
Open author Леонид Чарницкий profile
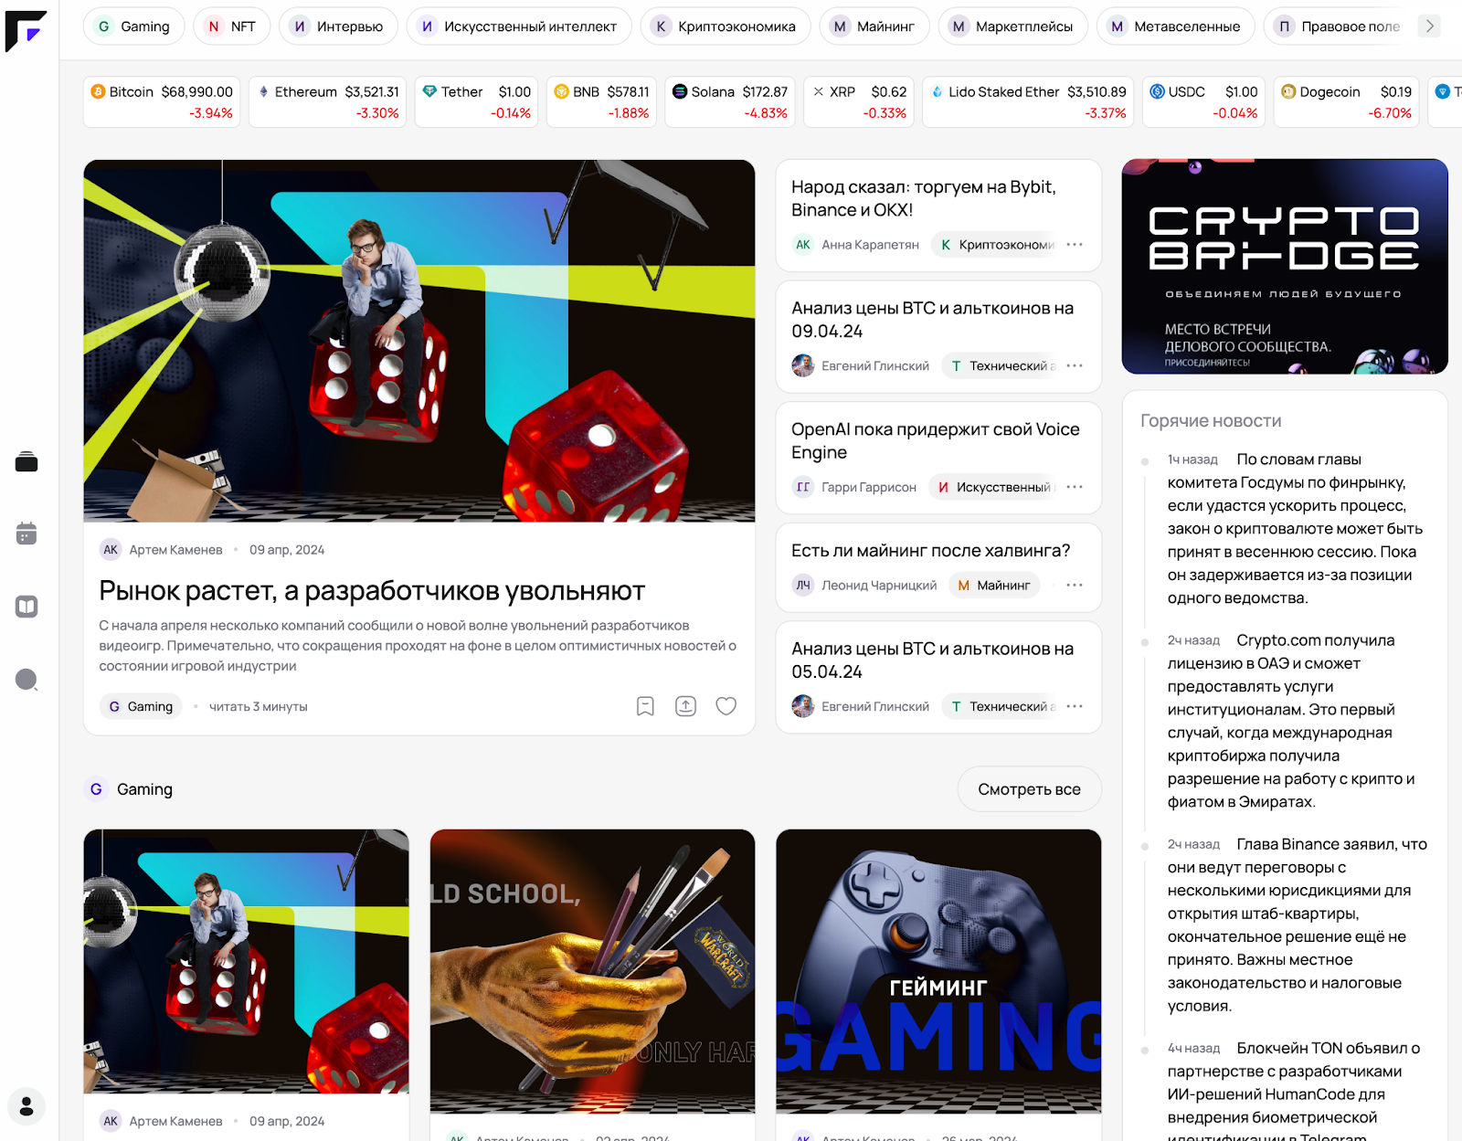coord(864,586)
